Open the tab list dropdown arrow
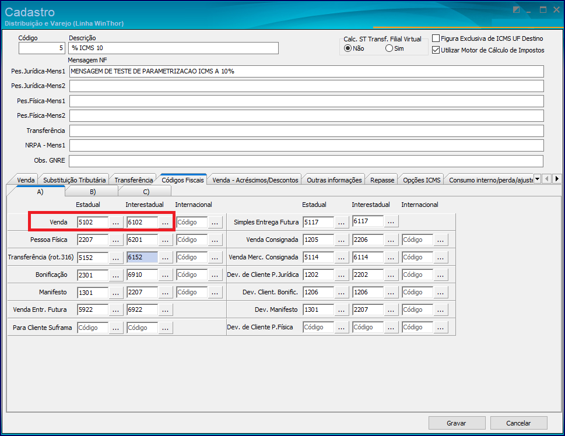 [537, 178]
